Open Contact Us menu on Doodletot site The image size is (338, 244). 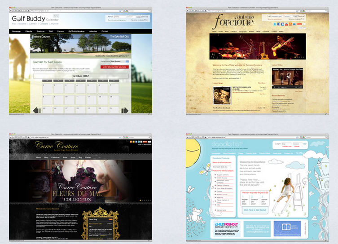[289, 153]
